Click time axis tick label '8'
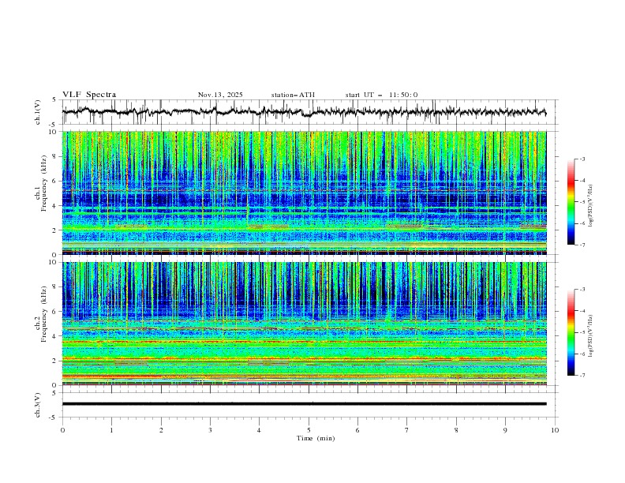Viewport: 625px width, 483px height. click(x=456, y=430)
